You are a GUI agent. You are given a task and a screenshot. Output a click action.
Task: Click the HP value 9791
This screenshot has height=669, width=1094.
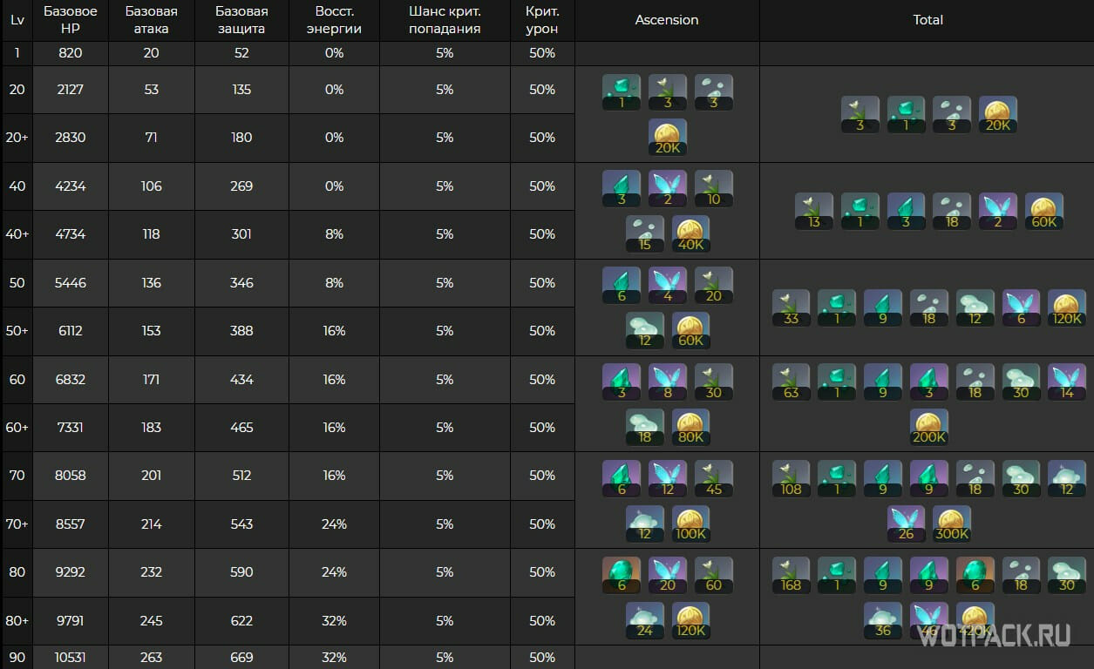71,621
